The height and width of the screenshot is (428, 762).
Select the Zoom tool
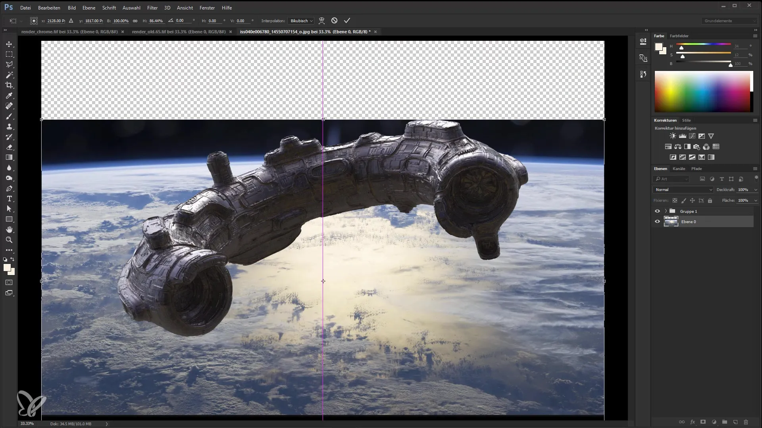[9, 239]
